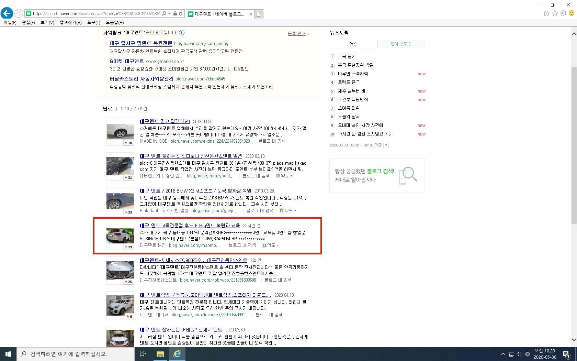577x361 pixels.
Task: Open thumbnail with +6 badge
Action: (120, 305)
